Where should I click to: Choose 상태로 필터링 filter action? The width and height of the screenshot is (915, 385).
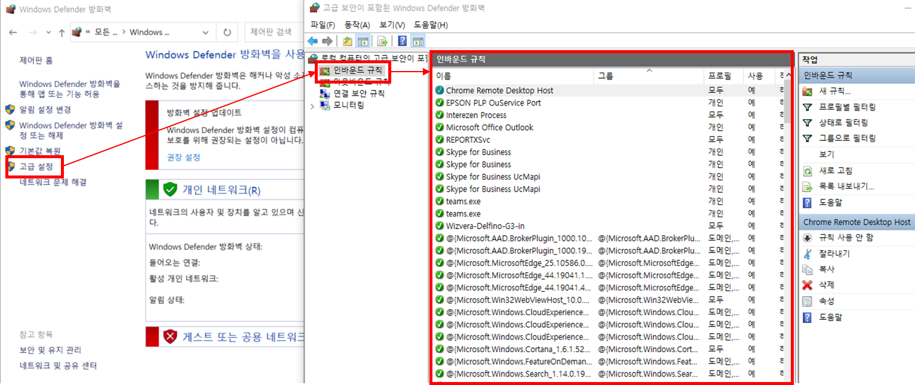843,122
